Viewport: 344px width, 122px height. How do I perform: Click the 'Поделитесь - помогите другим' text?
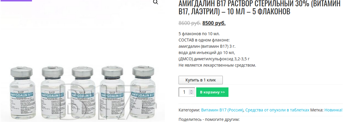(x=209, y=119)
